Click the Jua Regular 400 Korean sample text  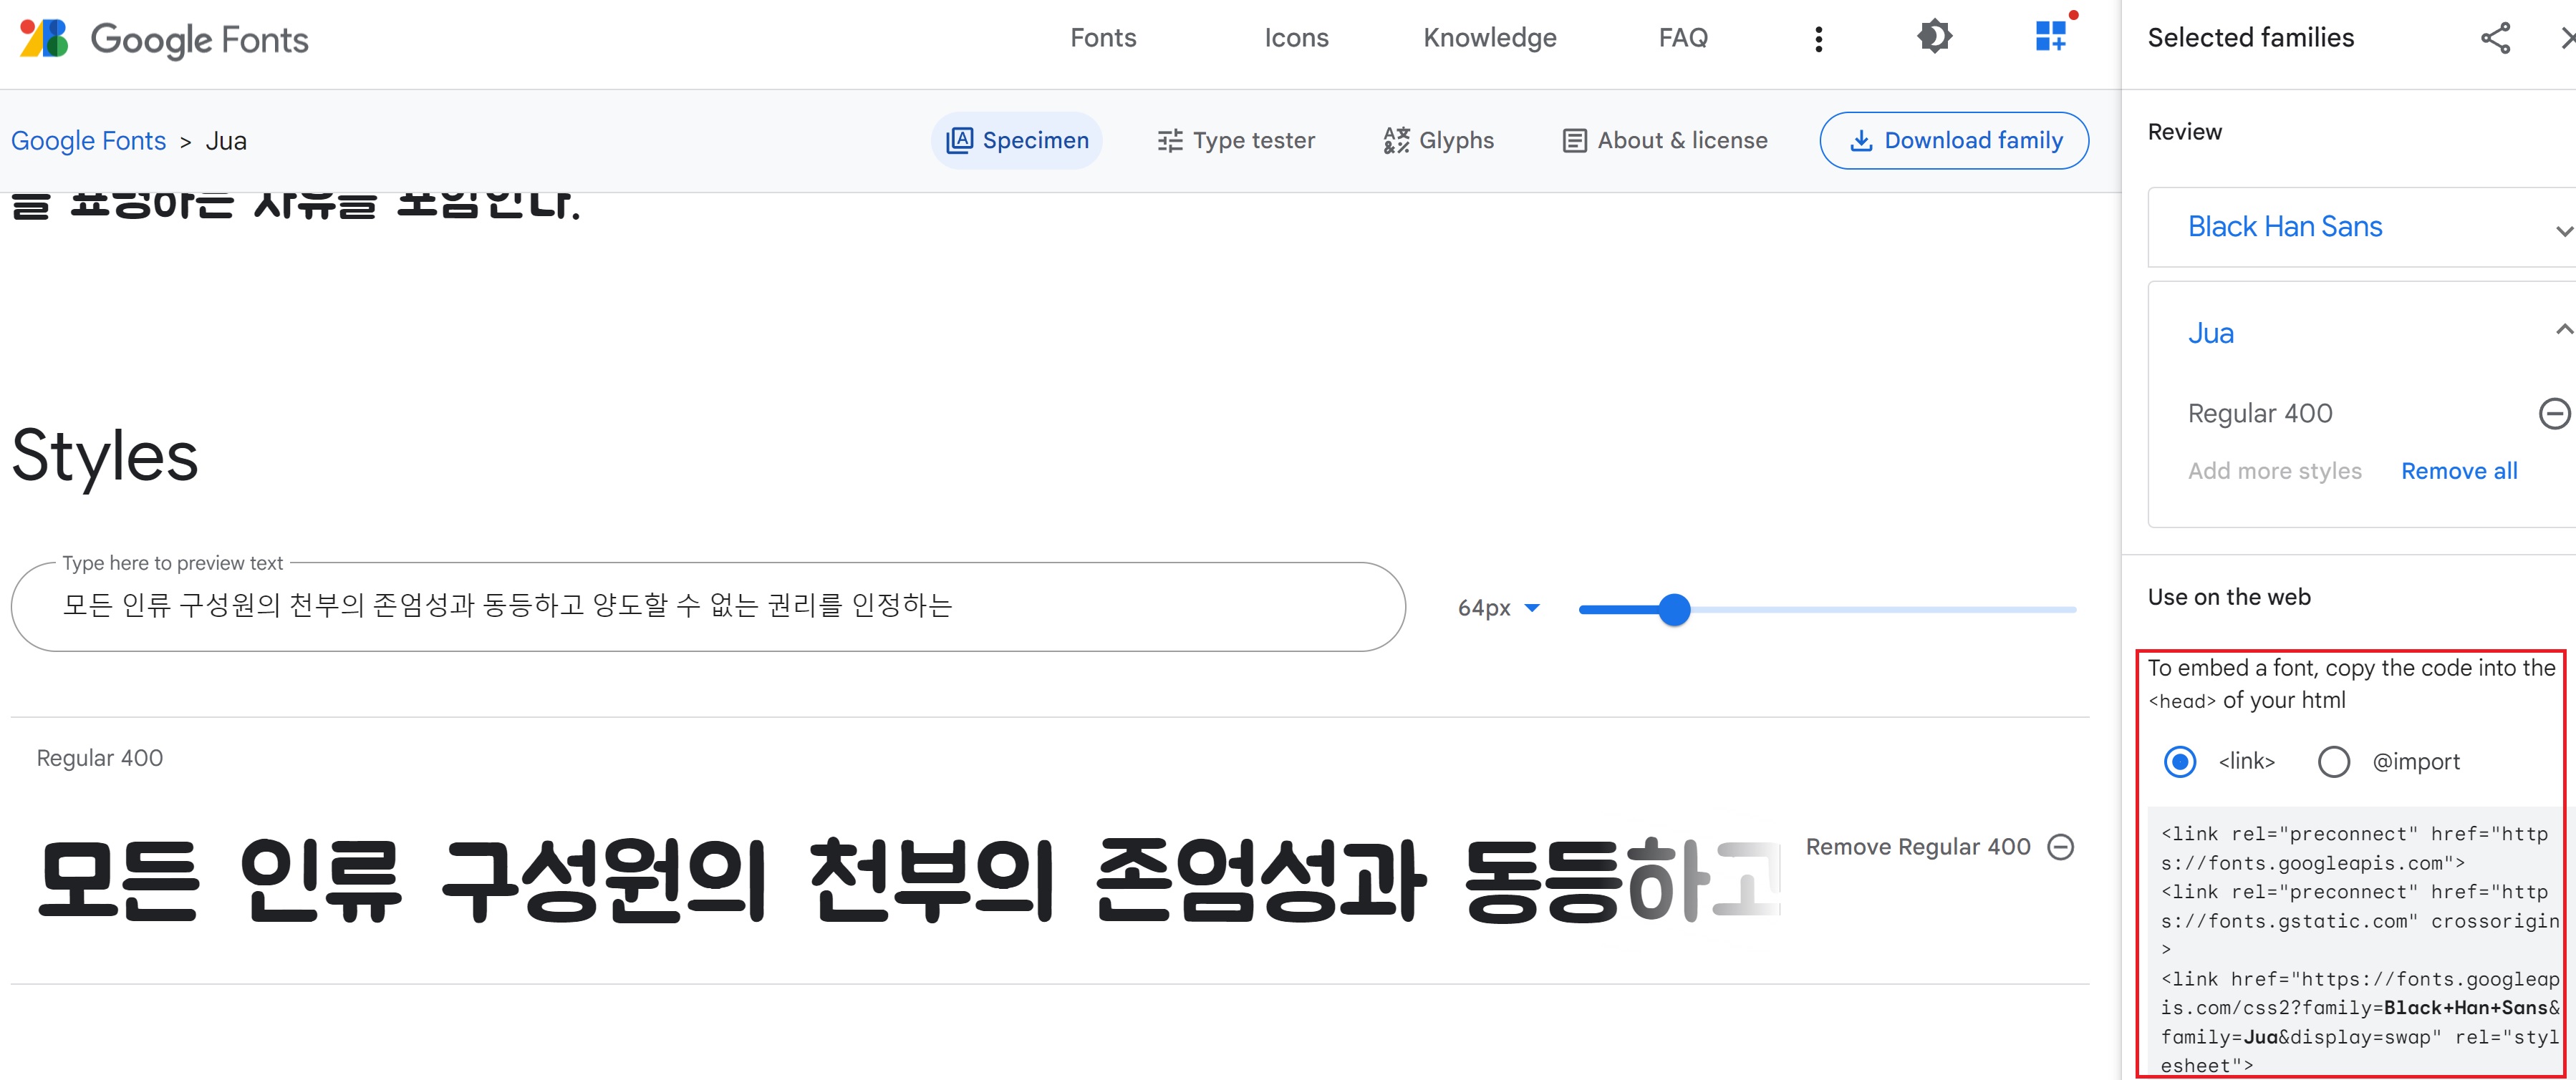coord(908,879)
